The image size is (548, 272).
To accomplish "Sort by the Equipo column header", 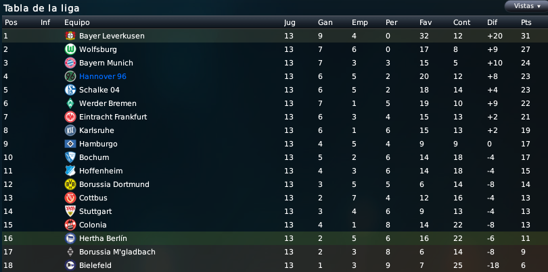I will tap(77, 23).
